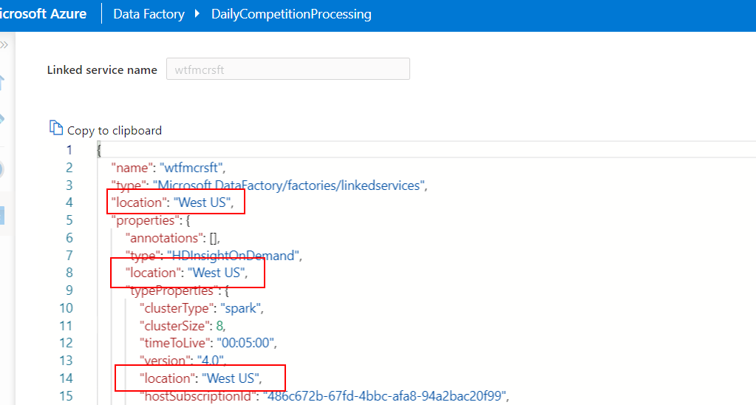Click the "version" key
The width and height of the screenshot is (756, 405).
pos(165,361)
